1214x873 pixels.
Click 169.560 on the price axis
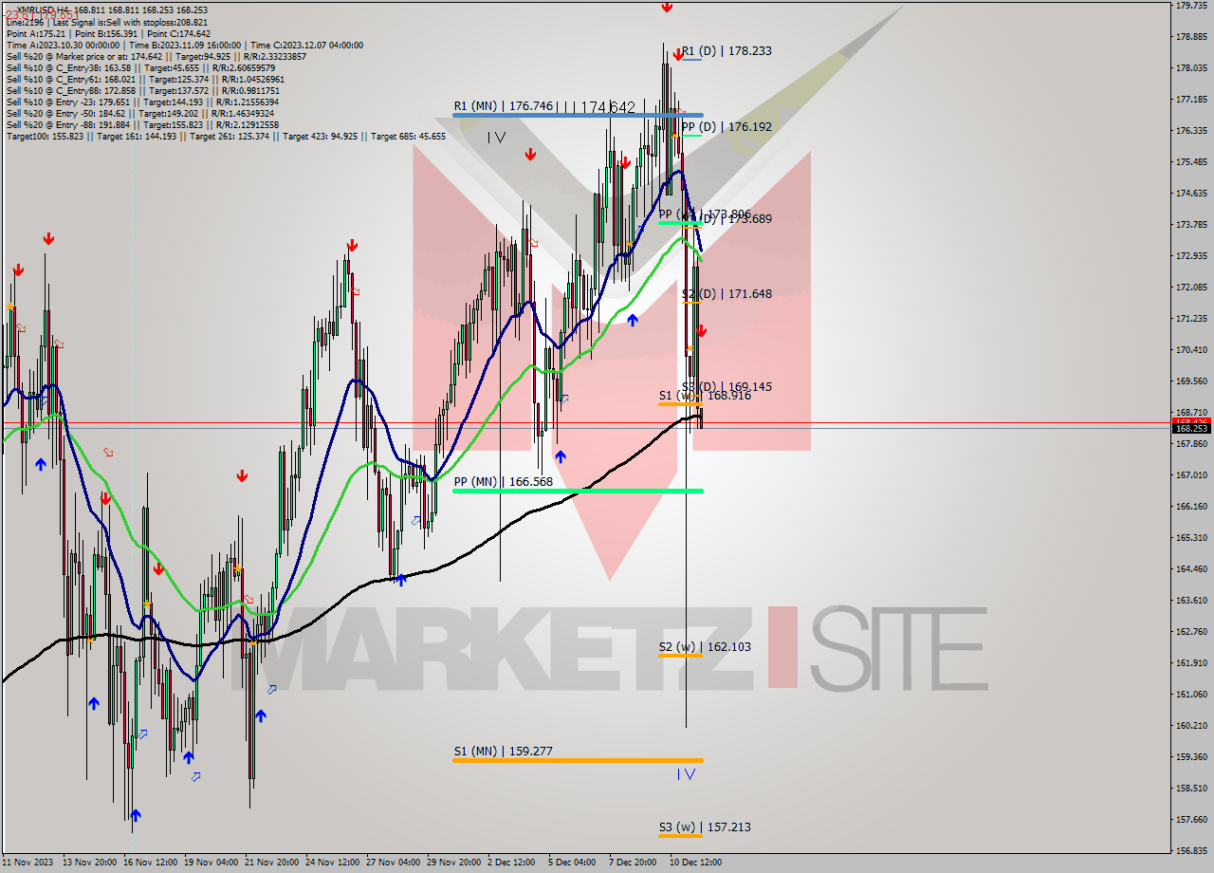coord(1191,381)
